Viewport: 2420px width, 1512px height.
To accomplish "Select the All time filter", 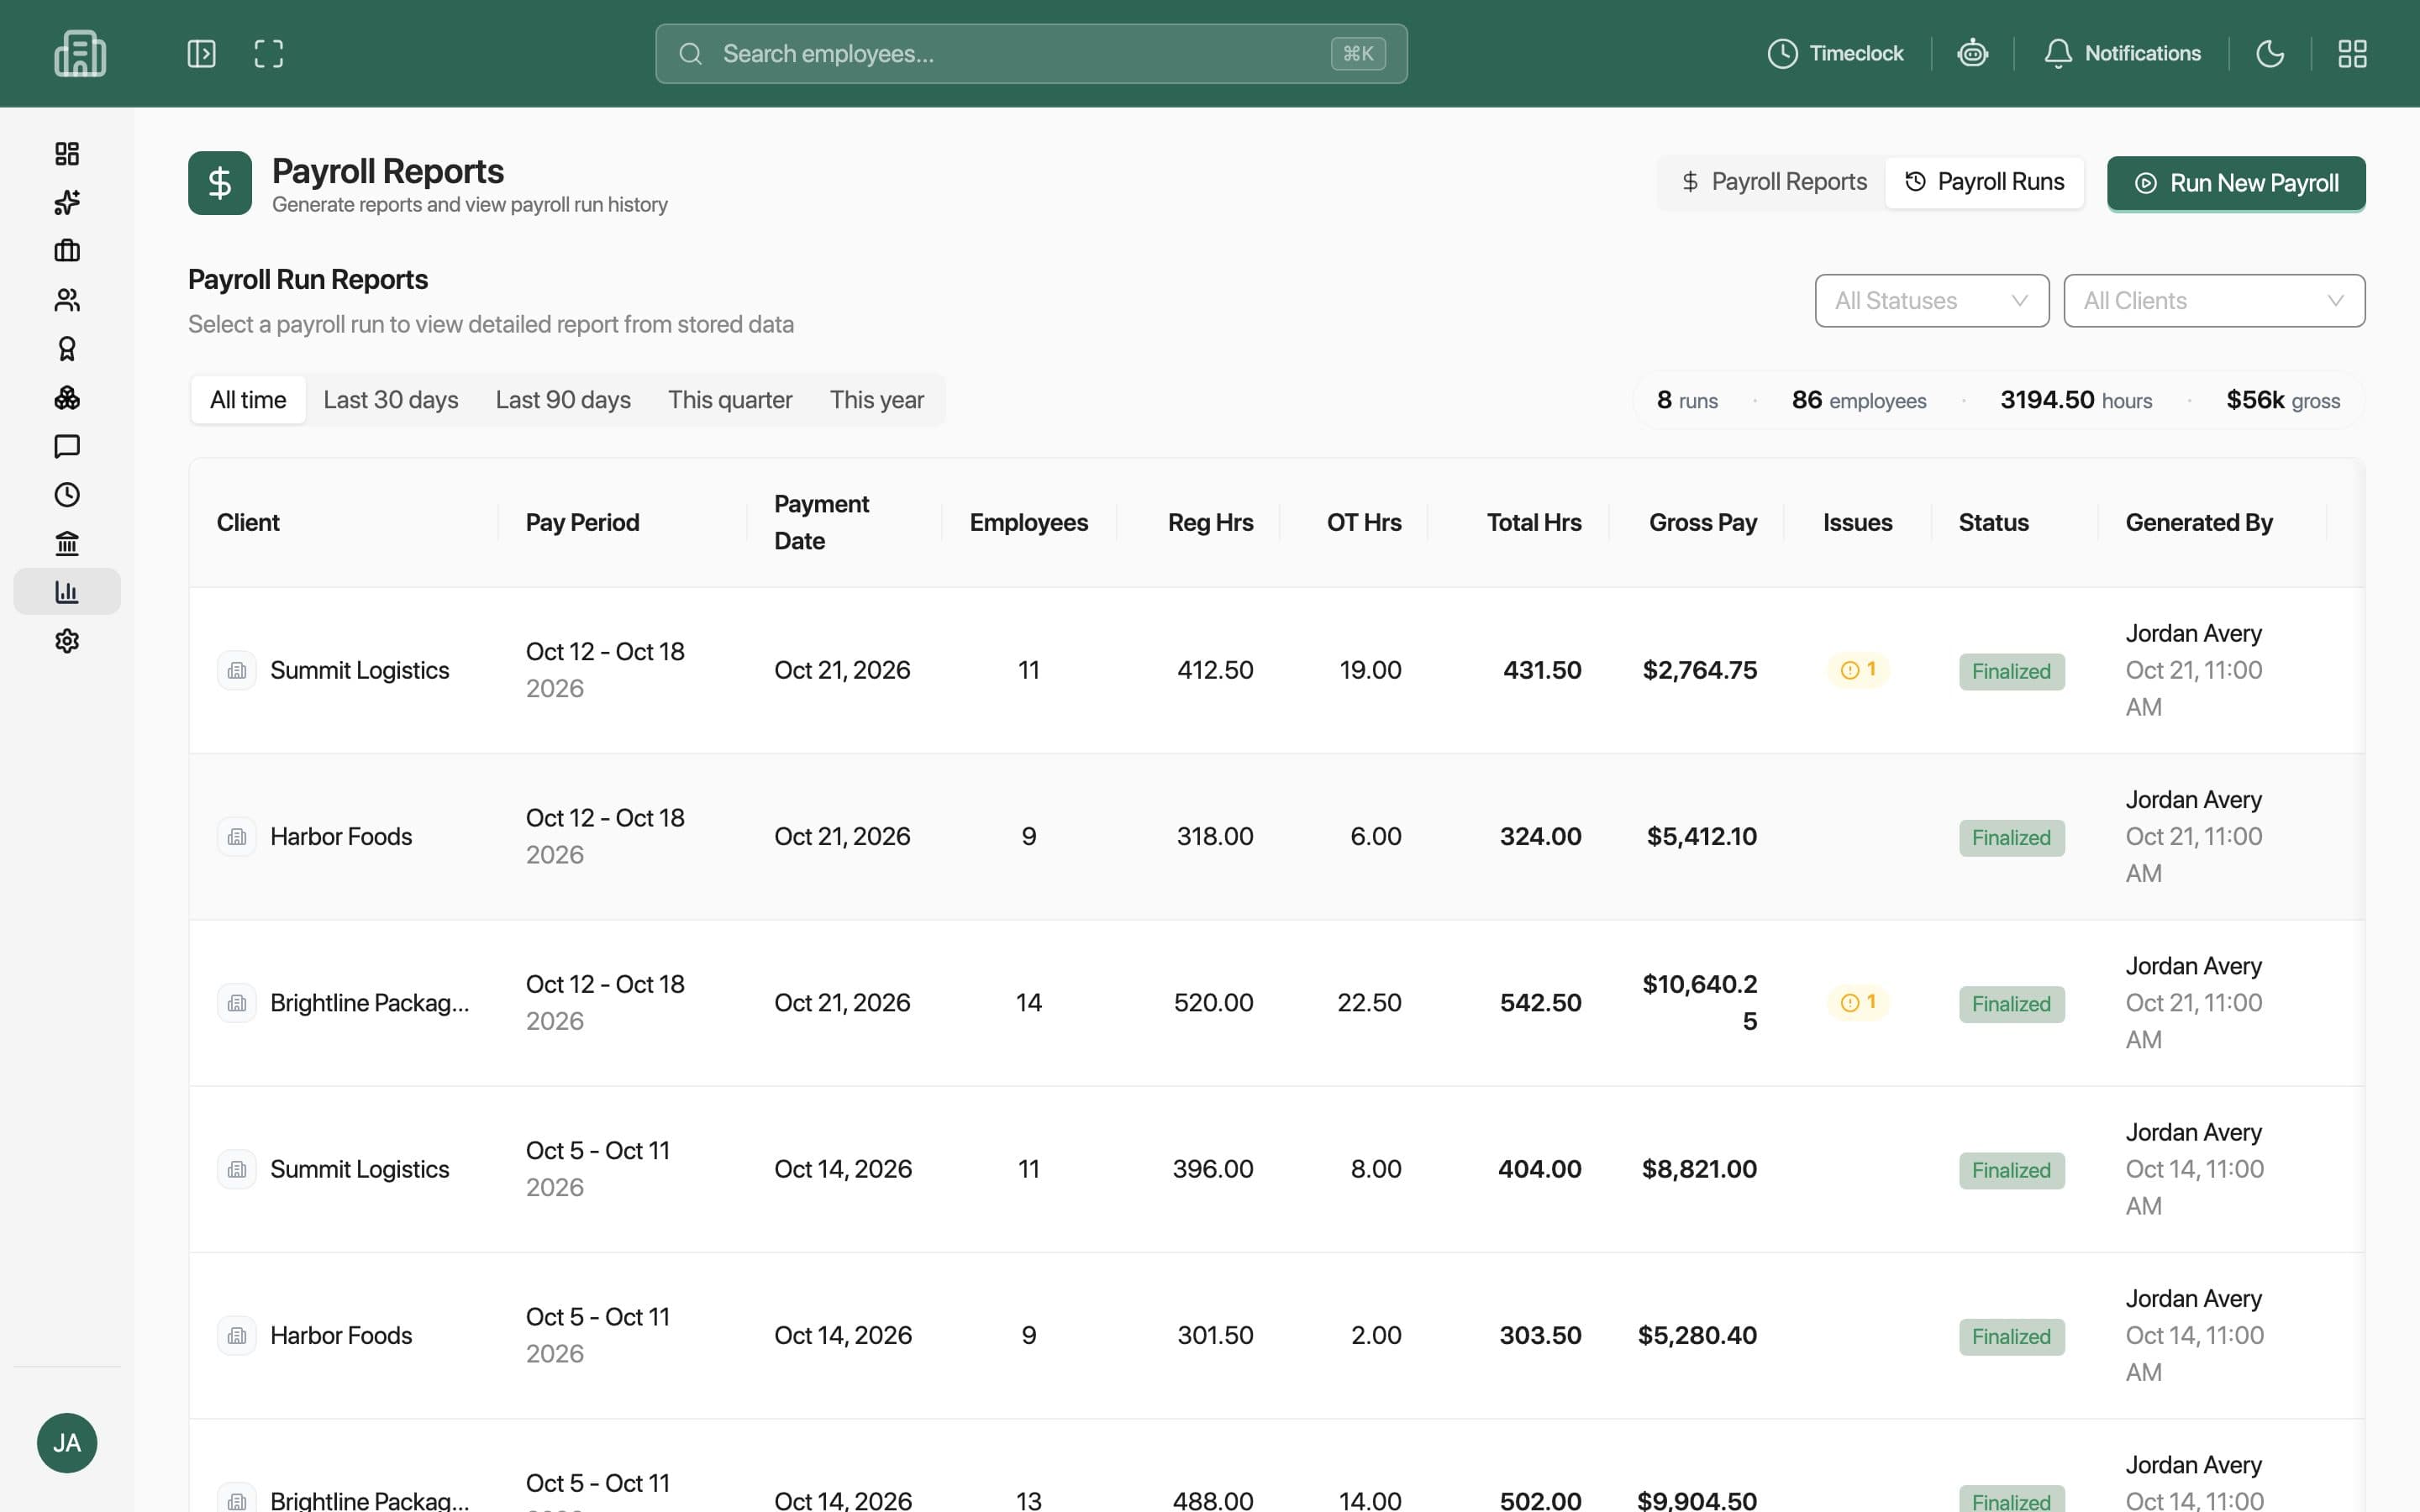I will click(248, 400).
